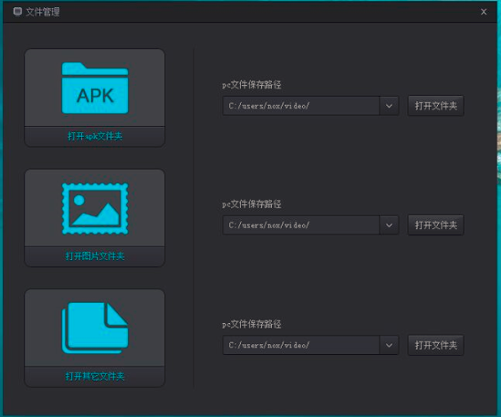501x417 pixels.
Task: Click pc文件保存路径 label above other-files path
Action: 252,324
